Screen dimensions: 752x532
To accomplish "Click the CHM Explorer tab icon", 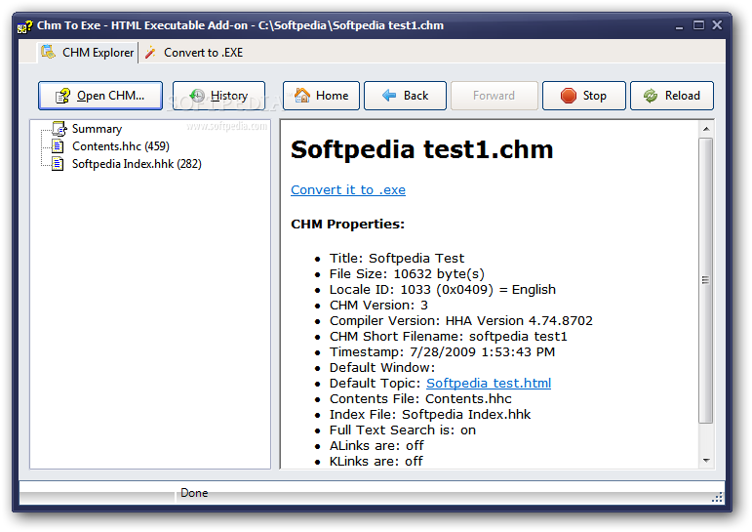I will pos(48,52).
